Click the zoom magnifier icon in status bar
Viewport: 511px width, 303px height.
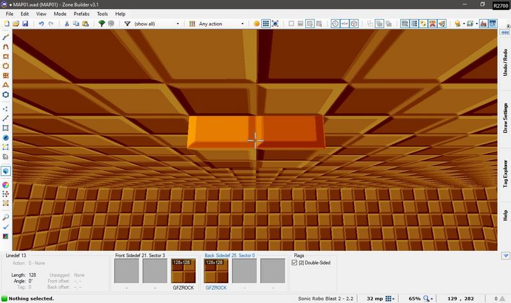tap(425, 298)
